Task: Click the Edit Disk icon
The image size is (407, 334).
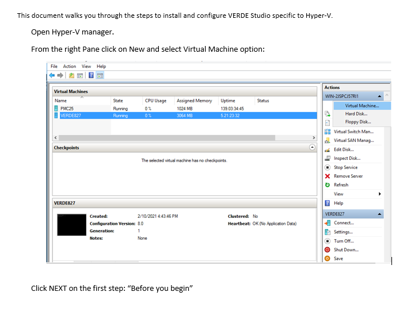Action: tap(328, 149)
